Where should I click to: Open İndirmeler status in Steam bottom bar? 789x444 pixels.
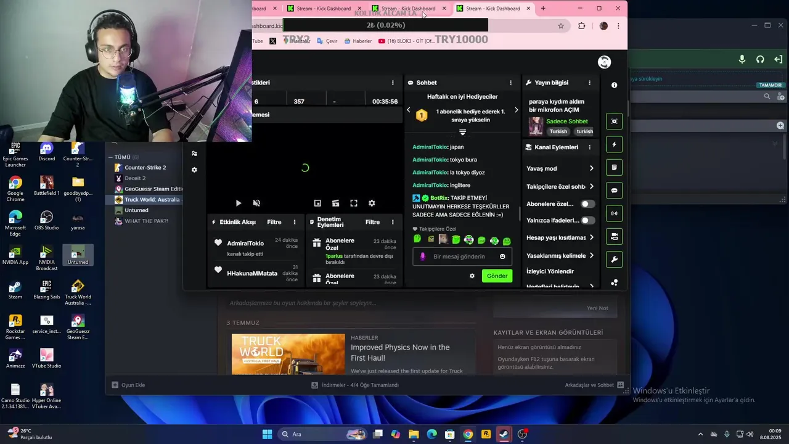click(355, 385)
